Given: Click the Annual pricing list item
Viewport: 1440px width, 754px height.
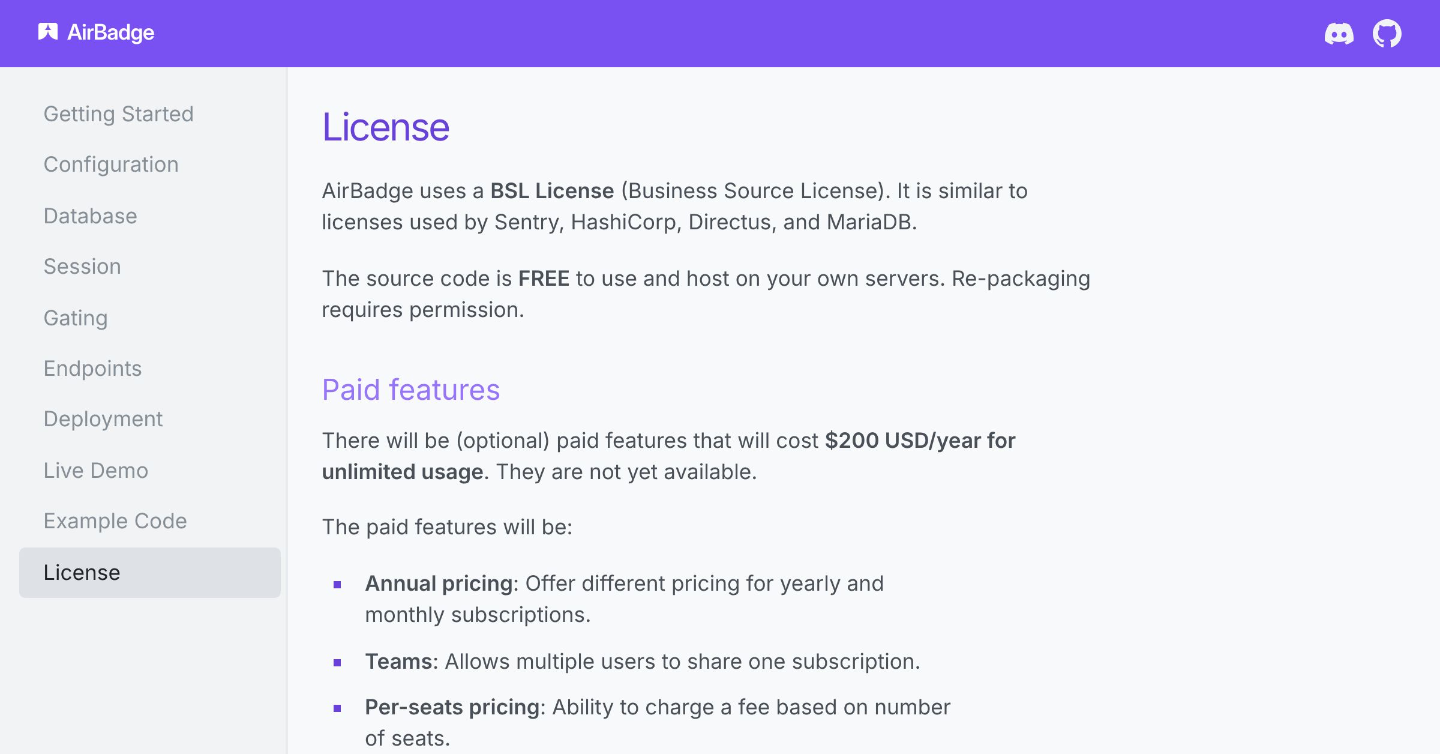Looking at the screenshot, I should (x=624, y=599).
